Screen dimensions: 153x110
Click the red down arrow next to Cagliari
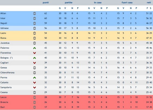pos(34,63)
